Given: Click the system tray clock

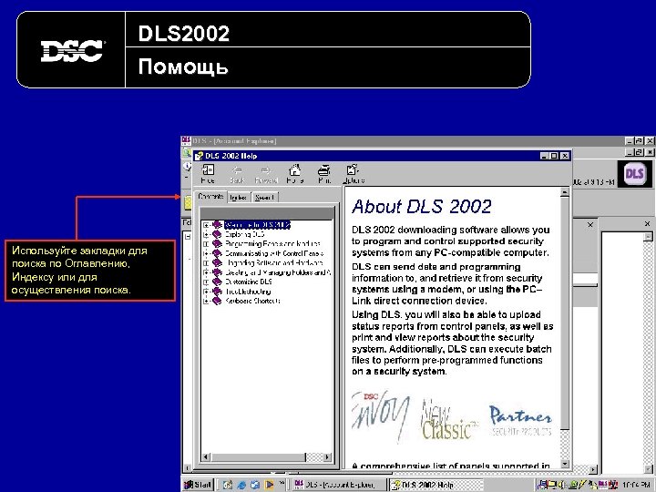Looking at the screenshot, I should coord(636,485).
